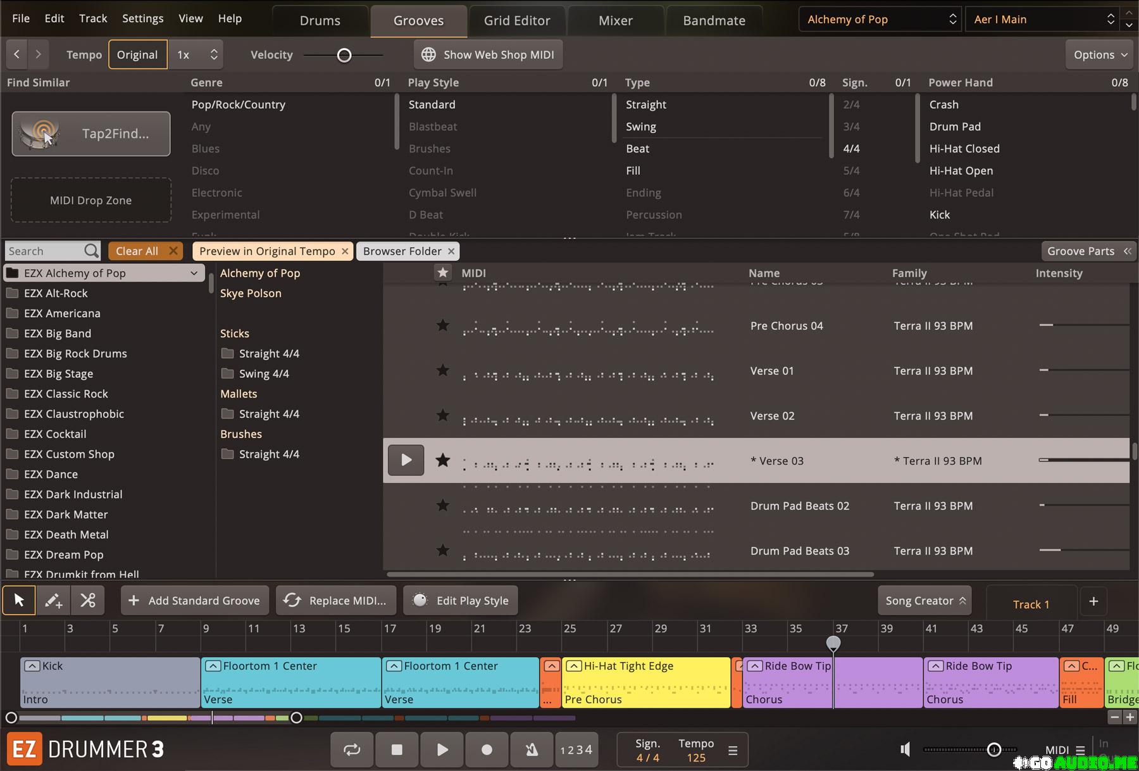Viewport: 1139px width, 771px height.
Task: Switch to the Grid Editor tab
Action: (x=517, y=20)
